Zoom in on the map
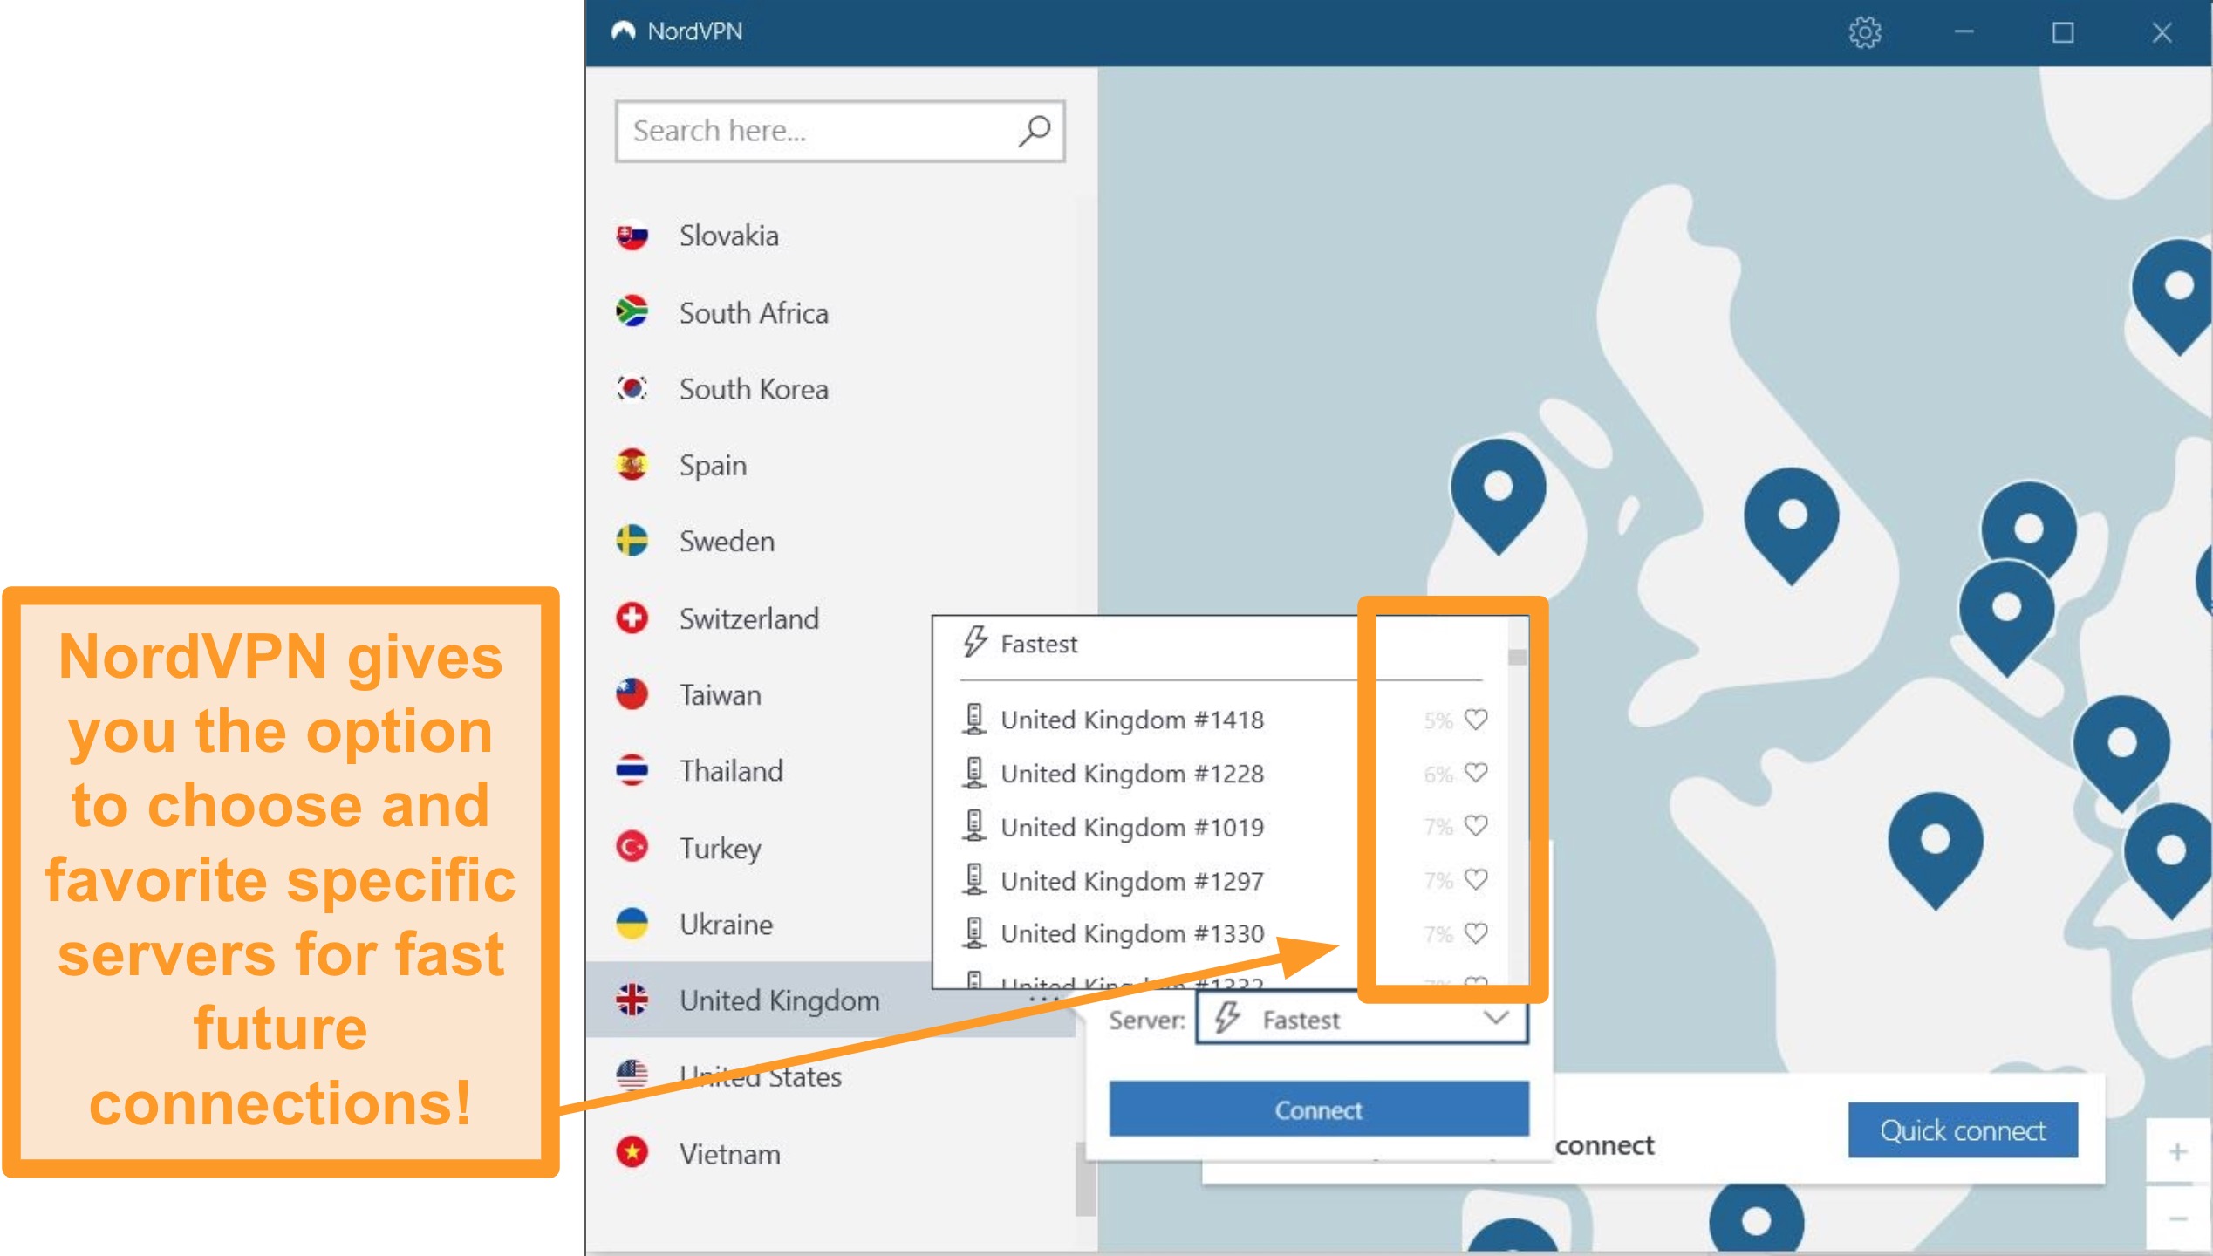 coord(2177,1151)
